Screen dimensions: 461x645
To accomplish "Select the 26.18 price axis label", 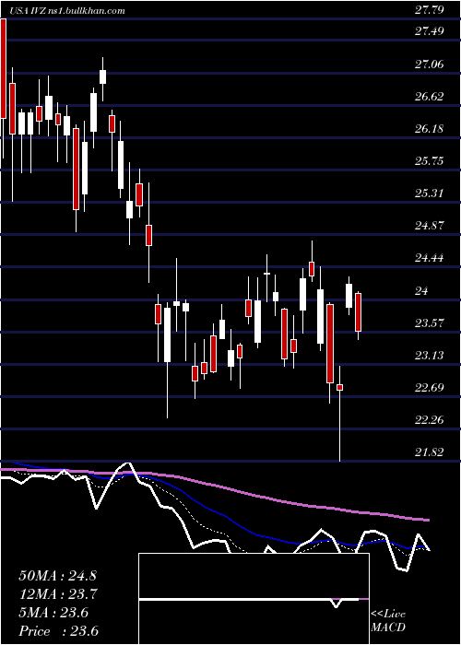I will pos(430,129).
